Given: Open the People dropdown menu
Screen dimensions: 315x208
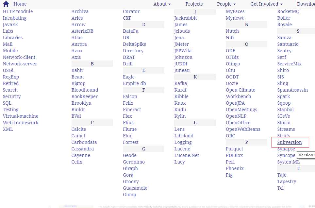Looking at the screenshot, I should [226, 4].
